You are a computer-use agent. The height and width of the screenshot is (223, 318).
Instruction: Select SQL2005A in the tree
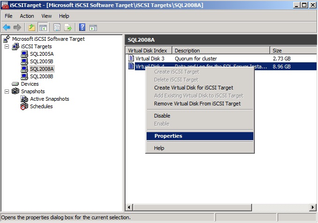(x=42, y=54)
